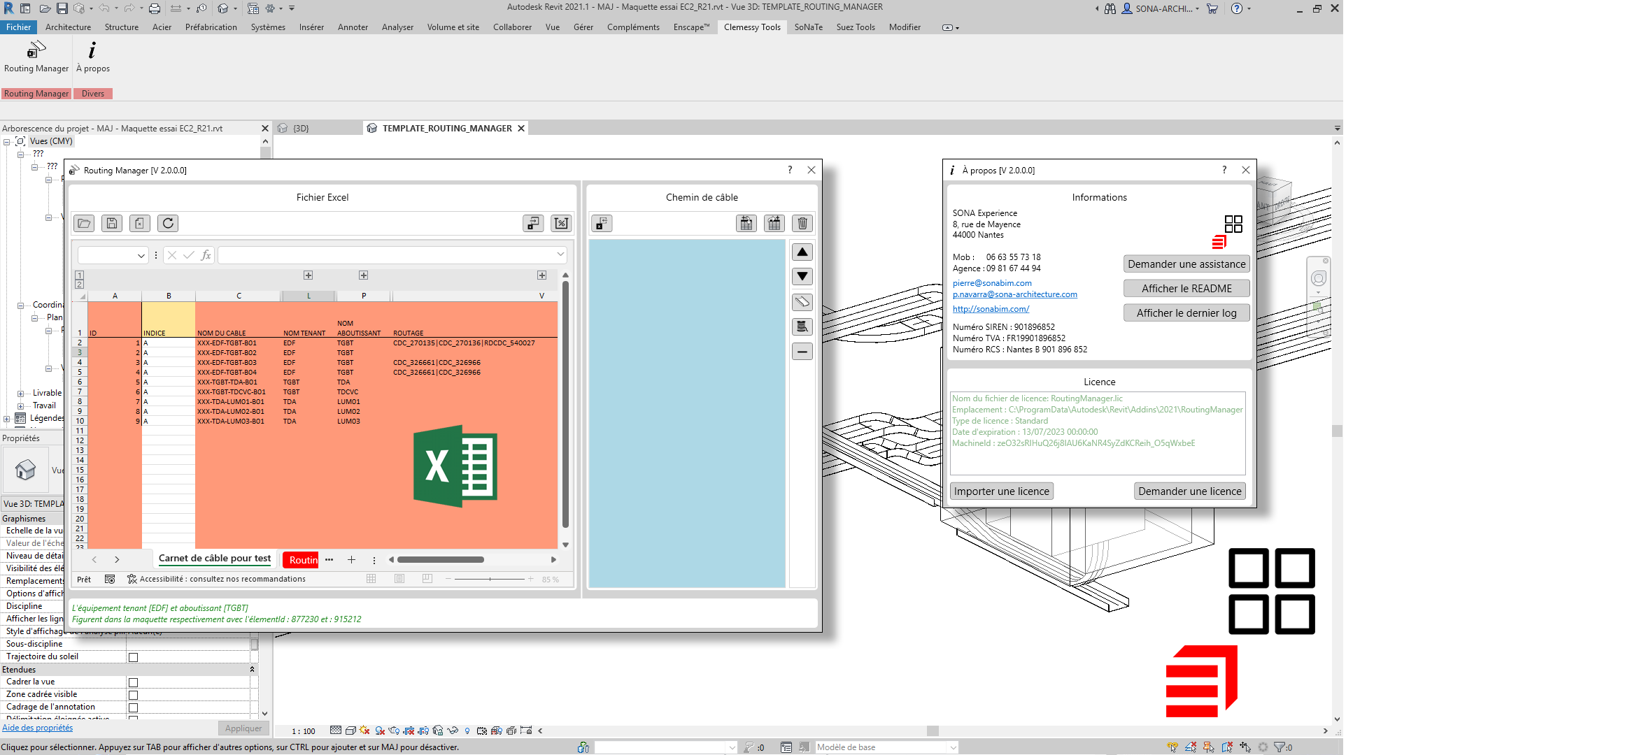Image resolution: width=1637 pixels, height=755 pixels.
Task: Click the open folder icon in Fichier Excel toolbar
Action: click(84, 224)
